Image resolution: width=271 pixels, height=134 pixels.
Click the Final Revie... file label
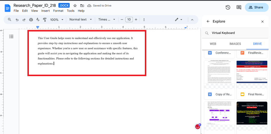(x=256, y=94)
